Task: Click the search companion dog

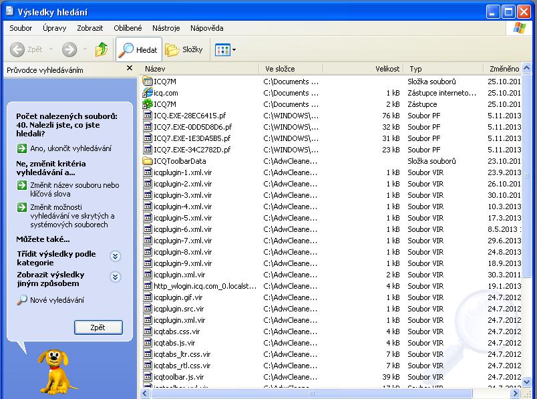Action: tap(56, 372)
